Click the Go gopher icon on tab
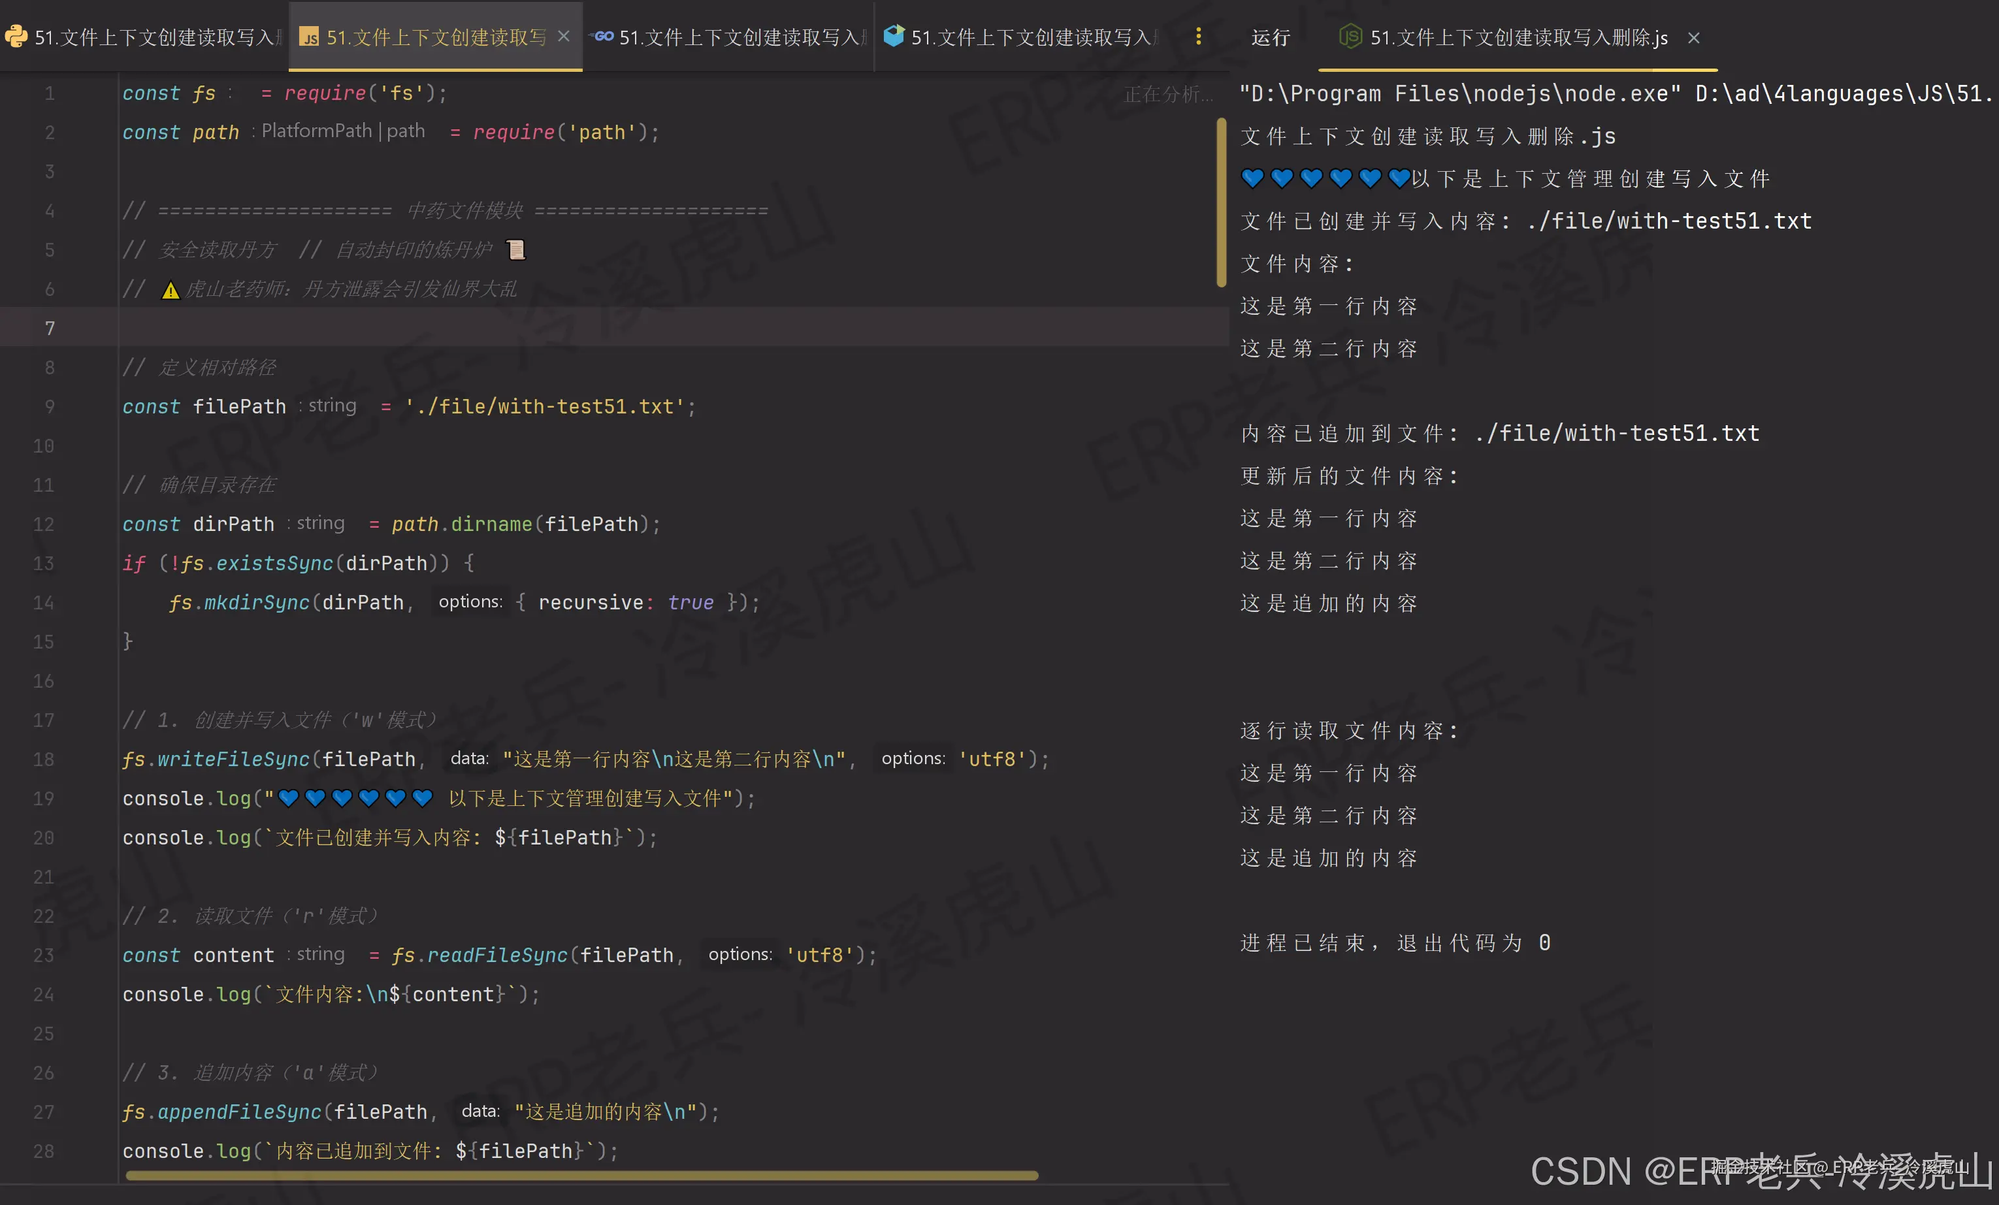The width and height of the screenshot is (1999, 1205). tap(603, 37)
